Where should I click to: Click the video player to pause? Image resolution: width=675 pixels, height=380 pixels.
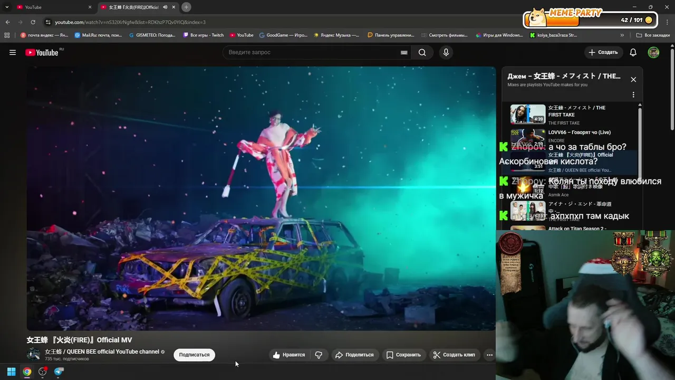coord(261,198)
